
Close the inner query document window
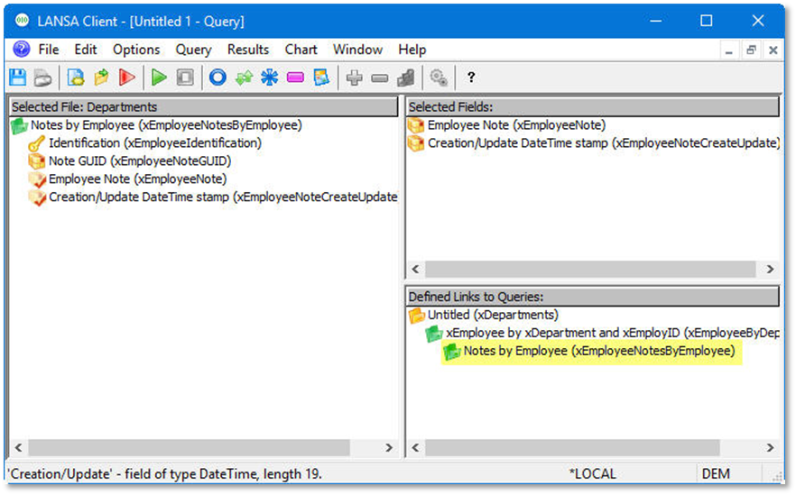pos(773,50)
